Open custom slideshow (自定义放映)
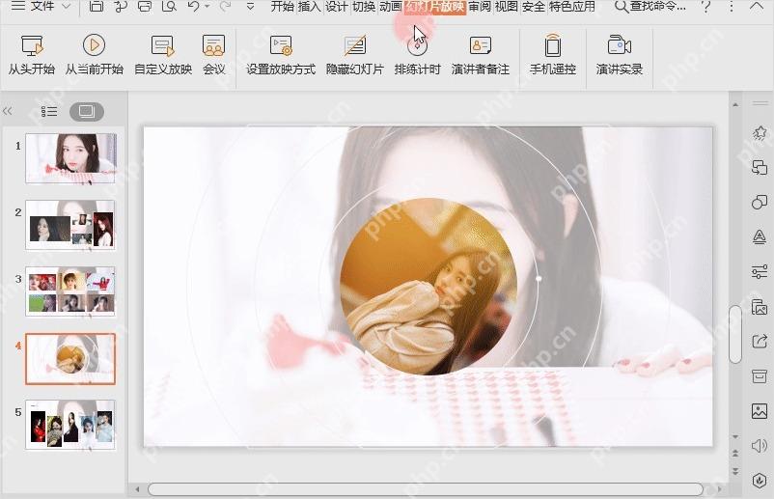 pos(163,55)
